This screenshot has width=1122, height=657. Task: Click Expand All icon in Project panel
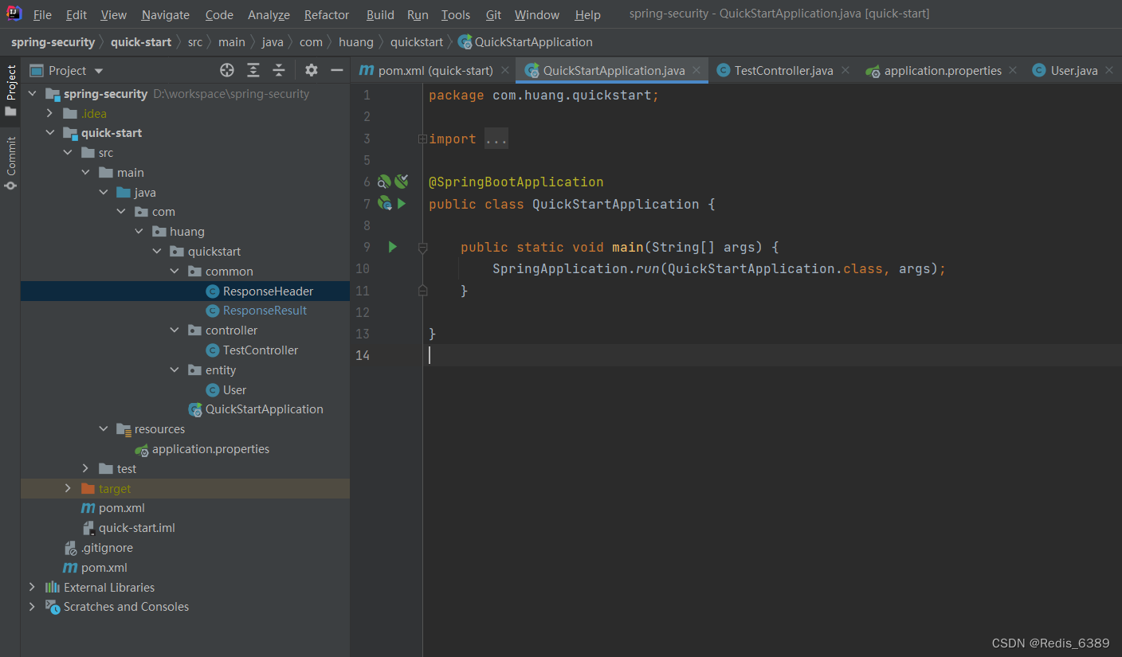tap(253, 70)
